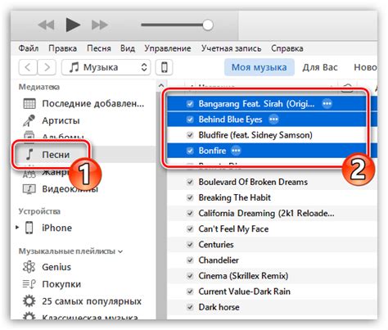This screenshot has width=388, height=330.
Task: Open the Управление menu
Action: pyautogui.click(x=168, y=48)
